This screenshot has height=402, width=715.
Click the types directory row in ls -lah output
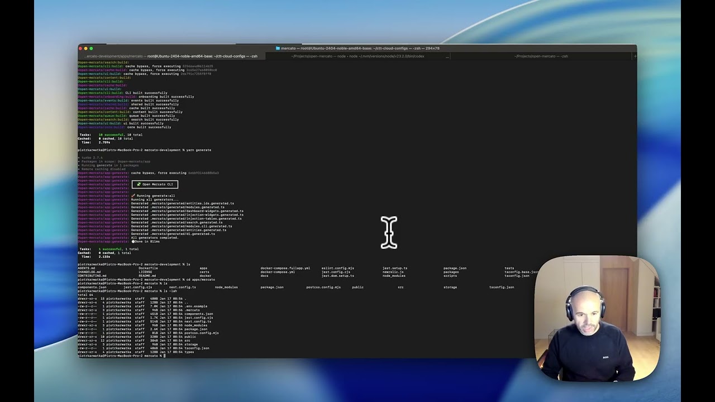136,352
